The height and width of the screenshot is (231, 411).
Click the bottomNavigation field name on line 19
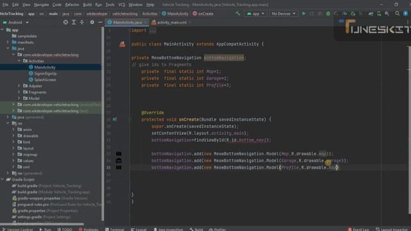pyautogui.click(x=223, y=58)
